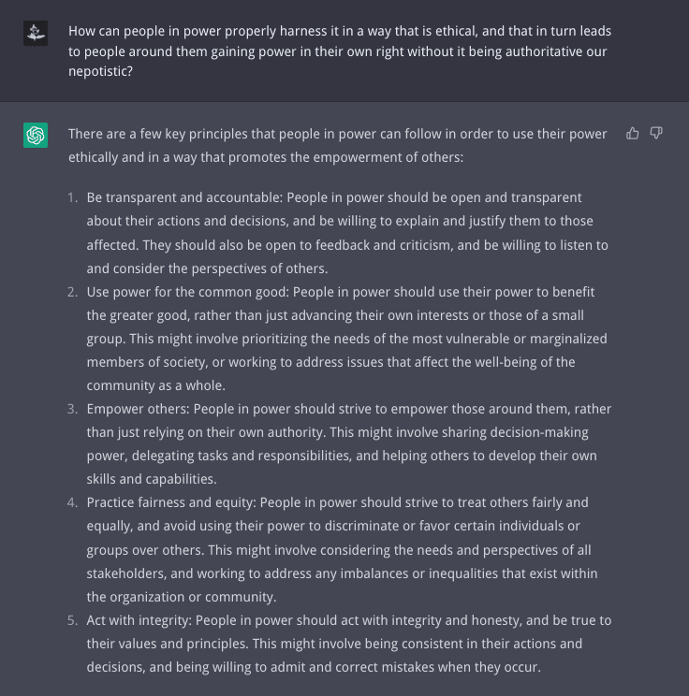Click the user question about people in power
Screen dimensions: 689x696
click(x=340, y=51)
